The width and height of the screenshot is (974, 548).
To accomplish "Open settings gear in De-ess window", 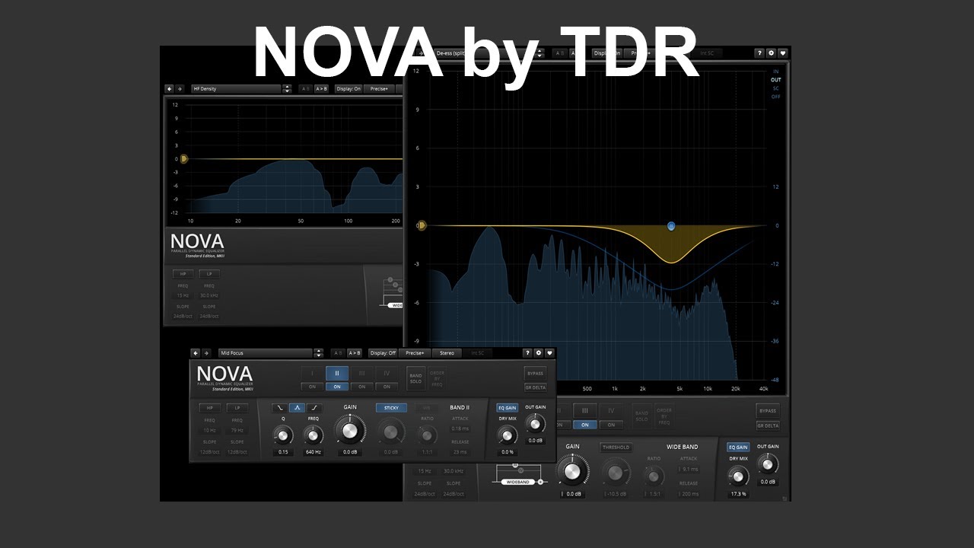I will (x=771, y=53).
